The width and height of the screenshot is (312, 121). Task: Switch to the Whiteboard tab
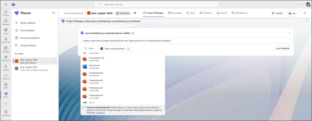pyautogui.click(x=239, y=13)
